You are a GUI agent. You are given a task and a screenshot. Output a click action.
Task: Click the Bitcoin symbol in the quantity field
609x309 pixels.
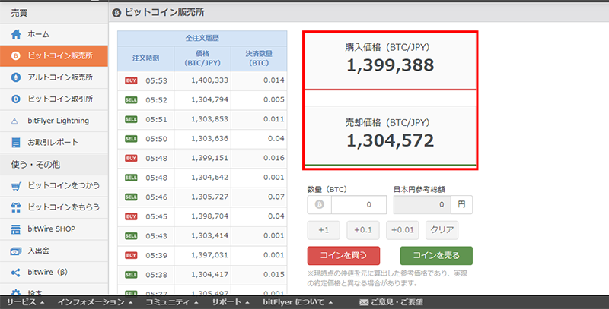click(x=319, y=204)
